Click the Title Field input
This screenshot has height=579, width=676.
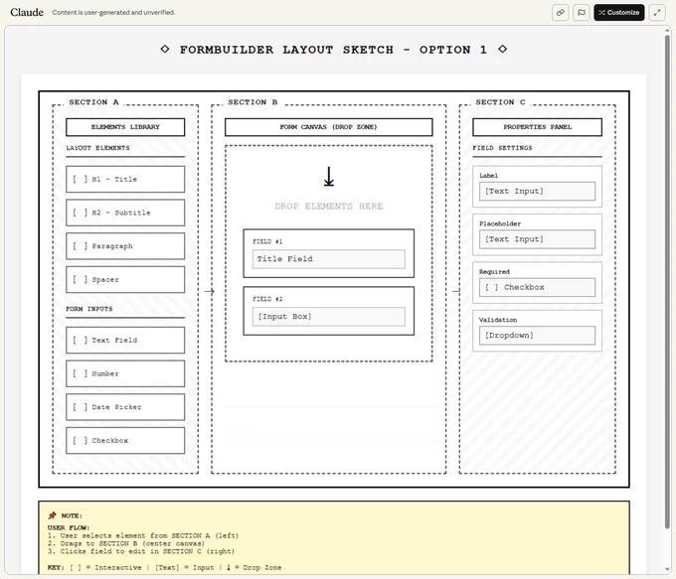click(328, 259)
